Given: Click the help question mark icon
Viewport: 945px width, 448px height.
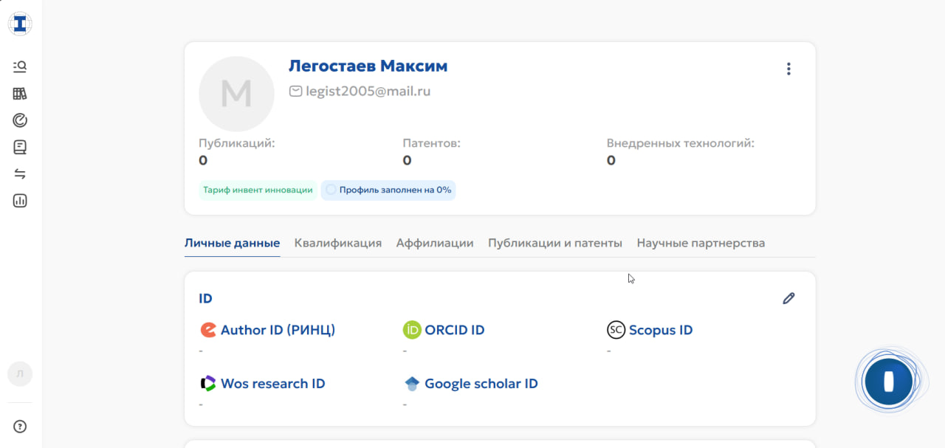Looking at the screenshot, I should tap(20, 426).
